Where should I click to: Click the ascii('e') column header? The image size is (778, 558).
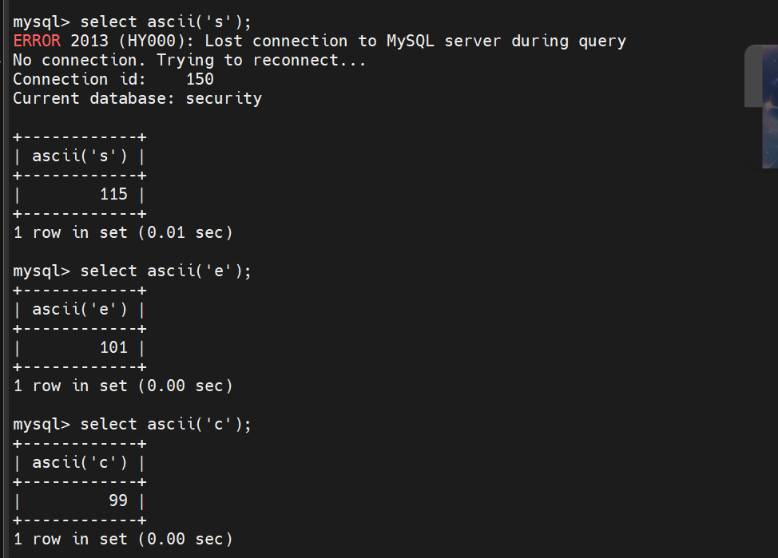tap(80, 310)
